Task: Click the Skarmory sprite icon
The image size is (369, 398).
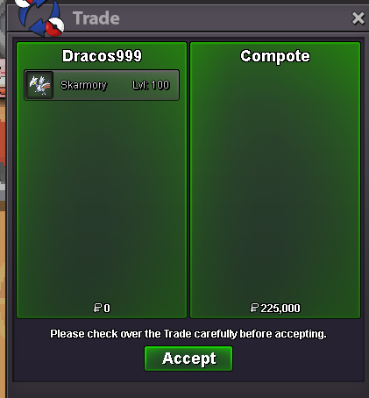Action: (x=39, y=85)
